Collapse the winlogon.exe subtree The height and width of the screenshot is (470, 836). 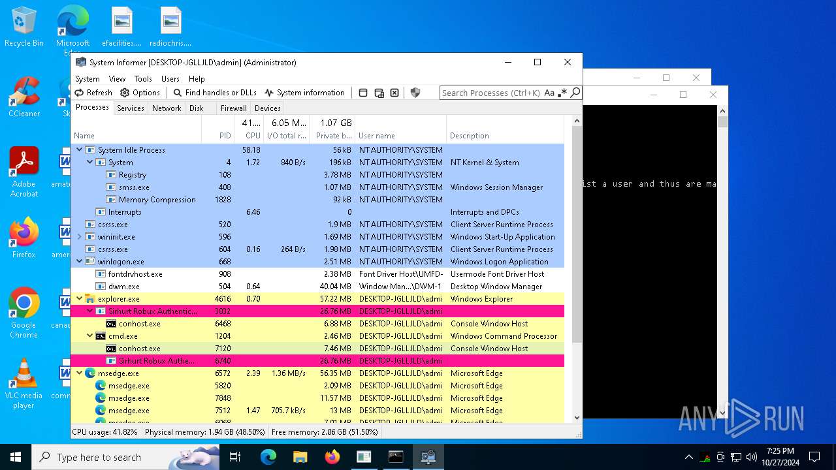tap(80, 261)
